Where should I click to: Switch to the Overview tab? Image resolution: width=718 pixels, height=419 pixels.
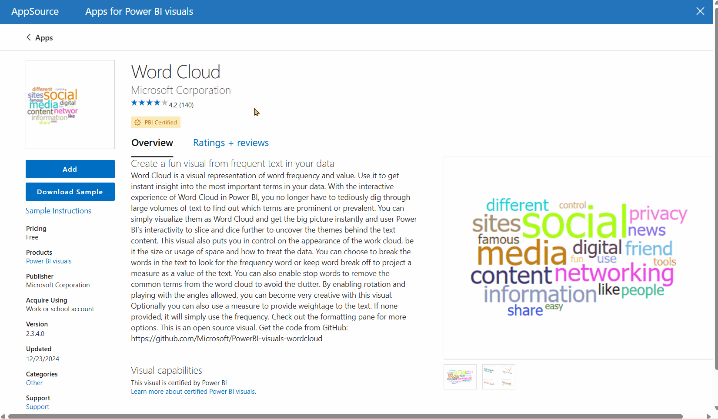click(x=152, y=143)
